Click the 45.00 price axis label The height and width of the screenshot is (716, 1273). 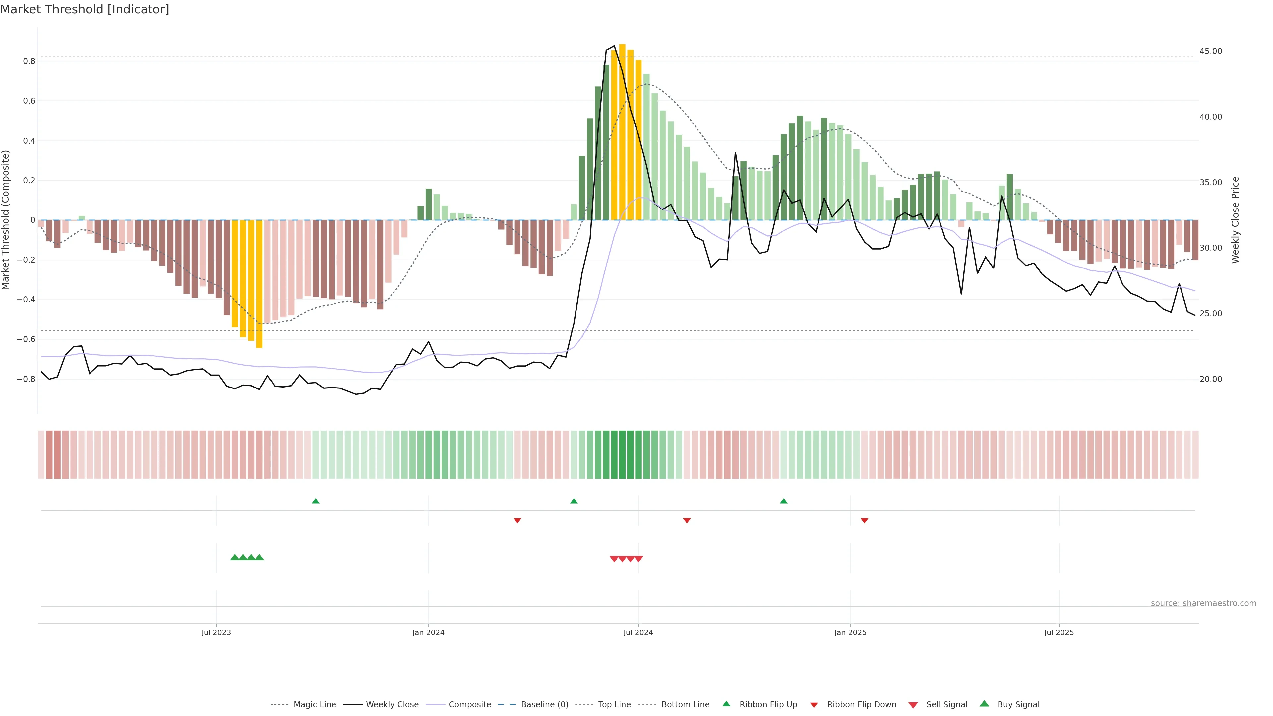click(x=1210, y=51)
